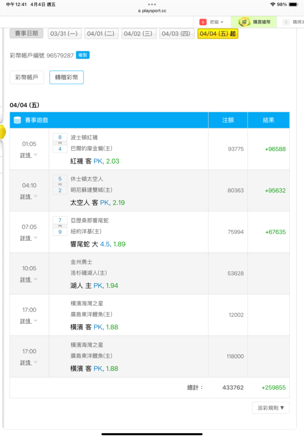Expand 詳情 for the 10:05 Lakers game
Image resolution: width=304 pixels, height=438 pixels.
(29, 279)
